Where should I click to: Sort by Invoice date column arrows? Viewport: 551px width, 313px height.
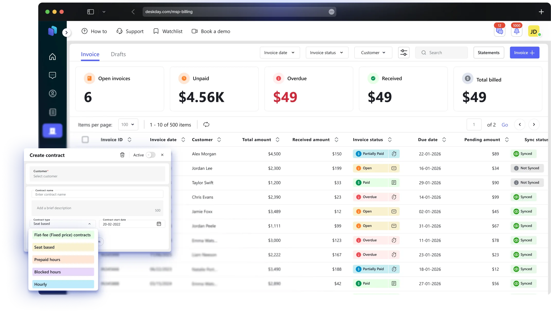[x=183, y=140]
